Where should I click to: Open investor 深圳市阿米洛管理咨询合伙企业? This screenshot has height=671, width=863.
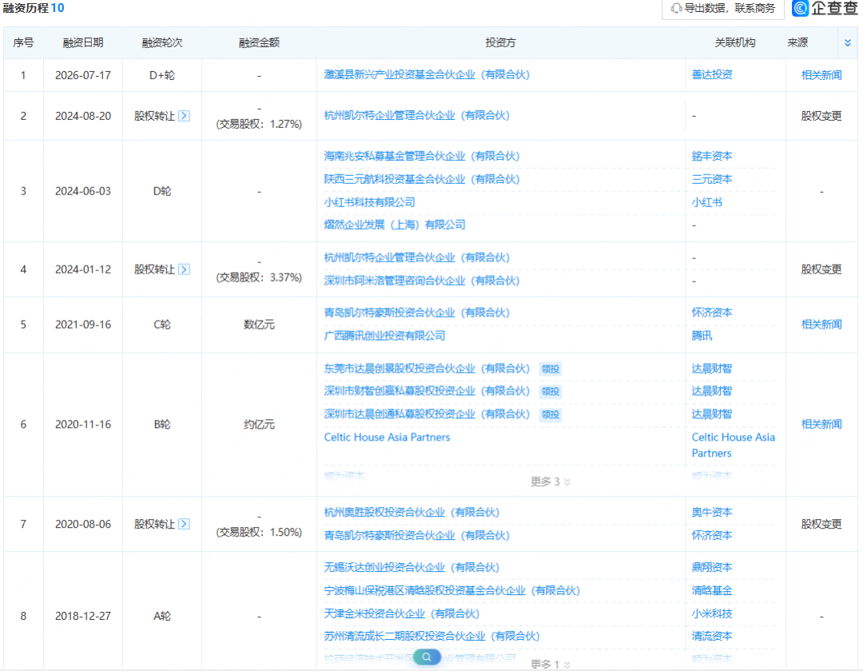(x=422, y=281)
